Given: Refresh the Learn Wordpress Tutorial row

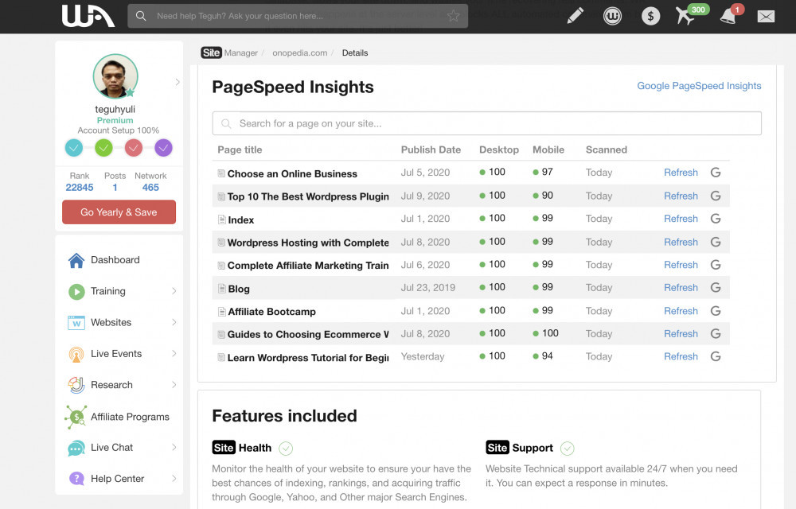Looking at the screenshot, I should (681, 356).
